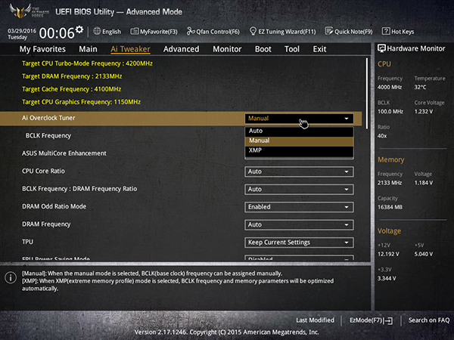Click BCLK value 100.0 MHz
The height and width of the screenshot is (340, 454).
[x=390, y=112]
